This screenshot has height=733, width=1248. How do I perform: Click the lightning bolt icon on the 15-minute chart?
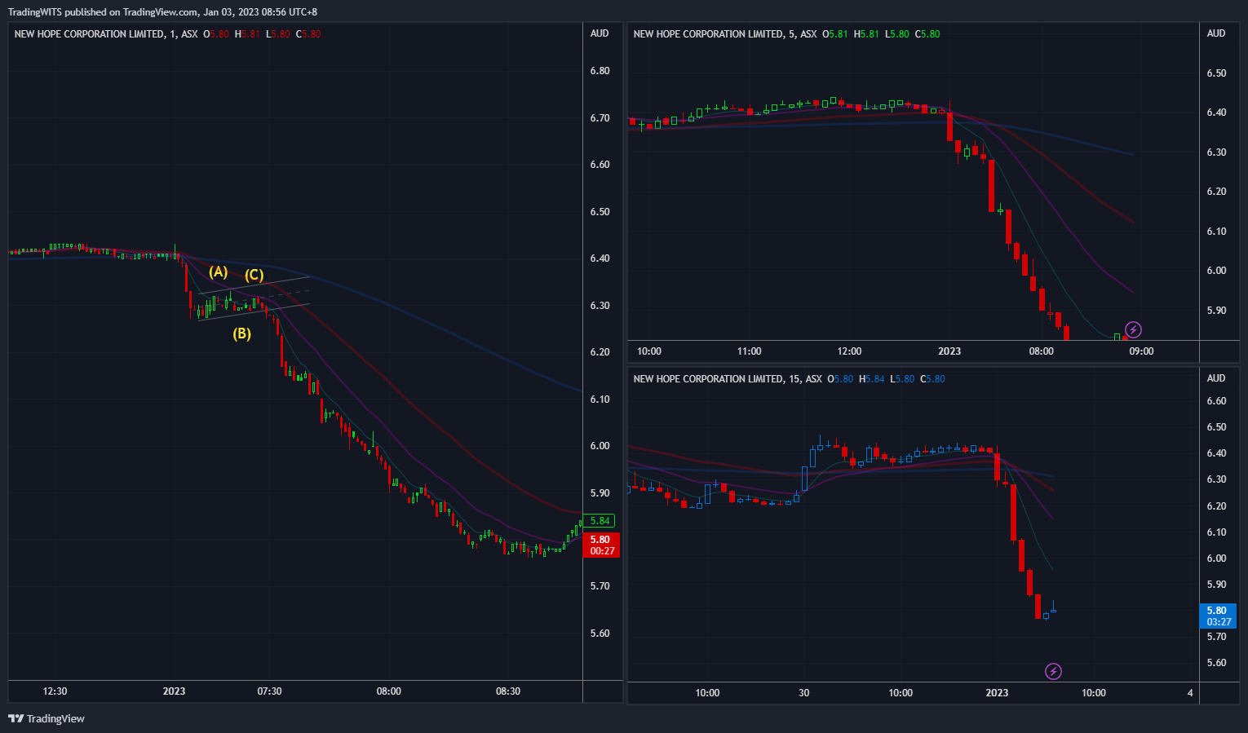pyautogui.click(x=1053, y=671)
